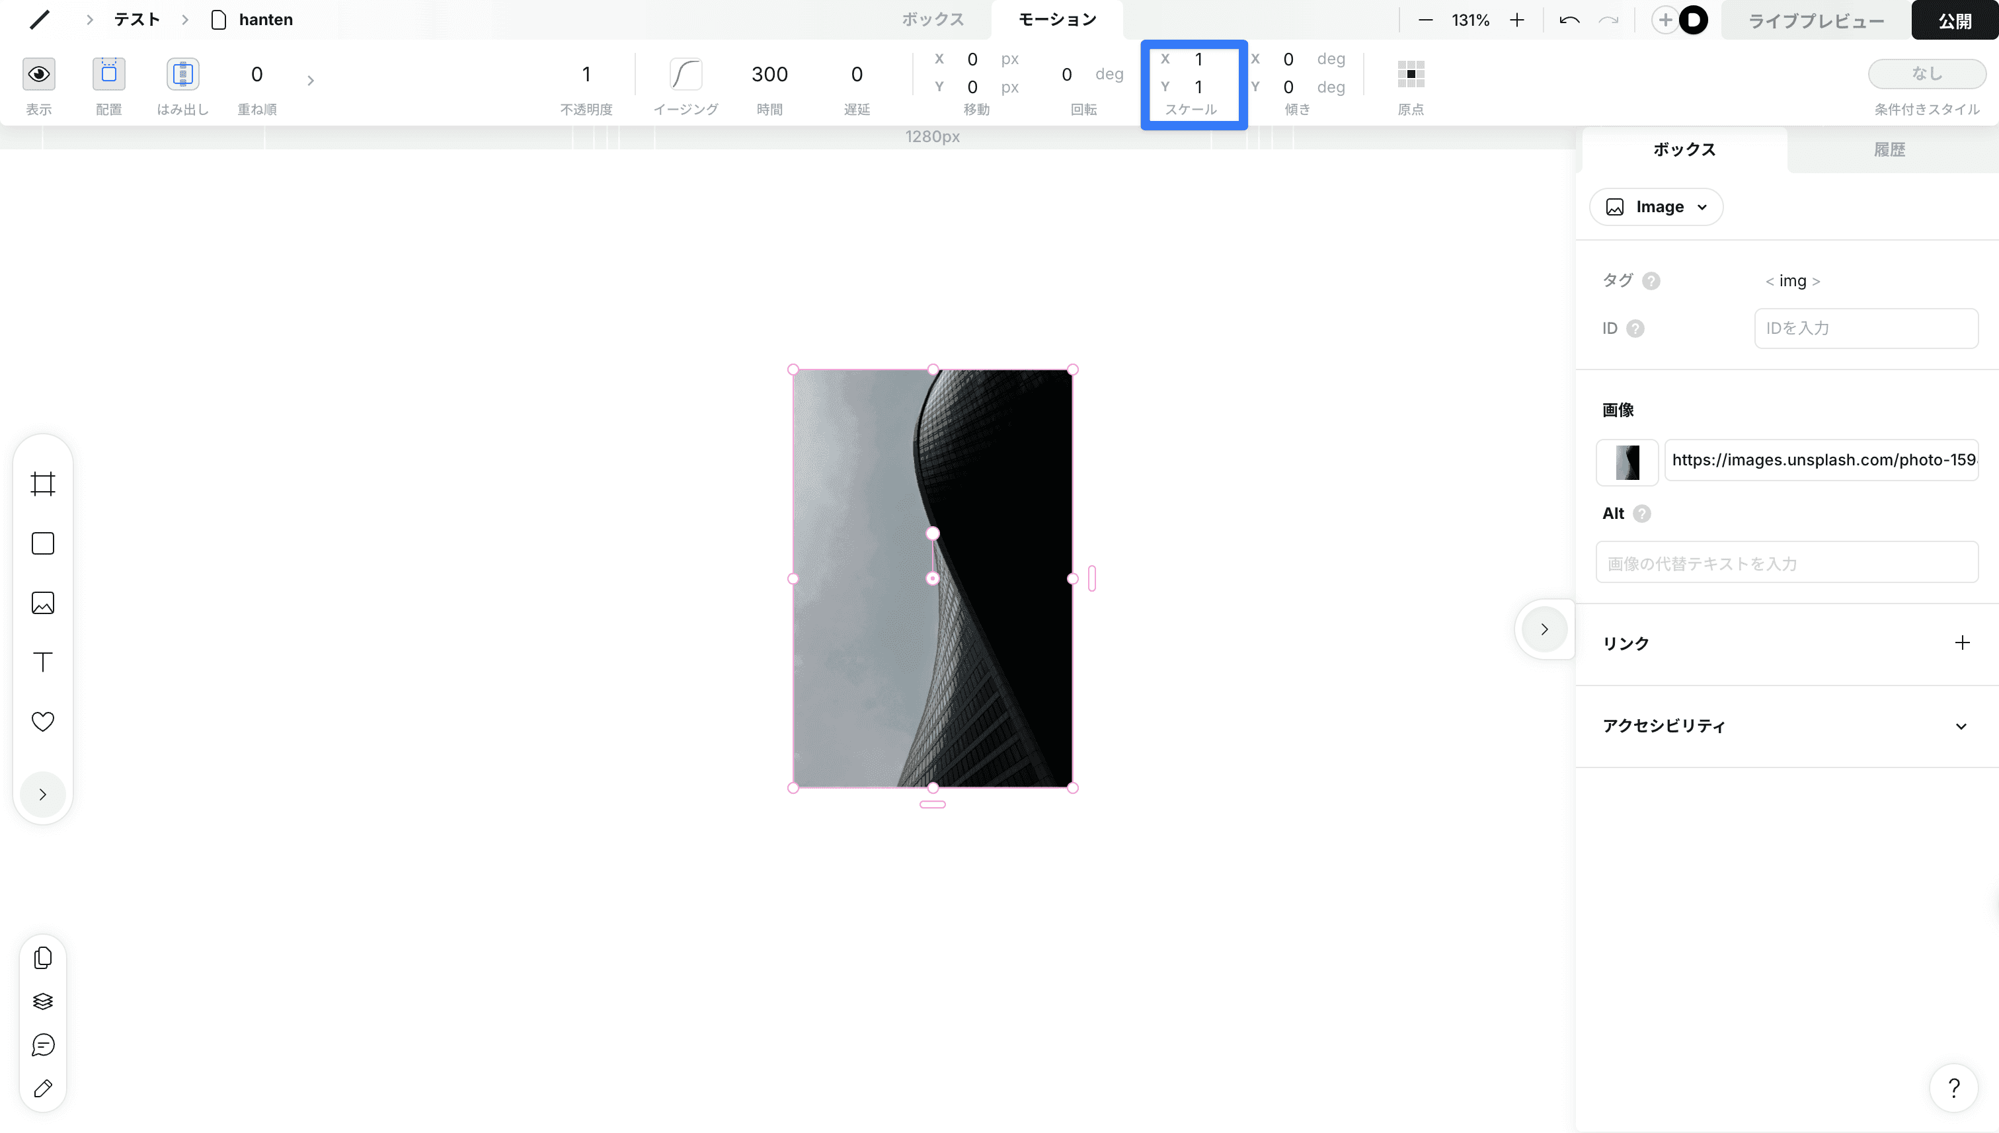This screenshot has height=1133, width=1999.
Task: Select the rectangle box tool
Action: coord(43,543)
